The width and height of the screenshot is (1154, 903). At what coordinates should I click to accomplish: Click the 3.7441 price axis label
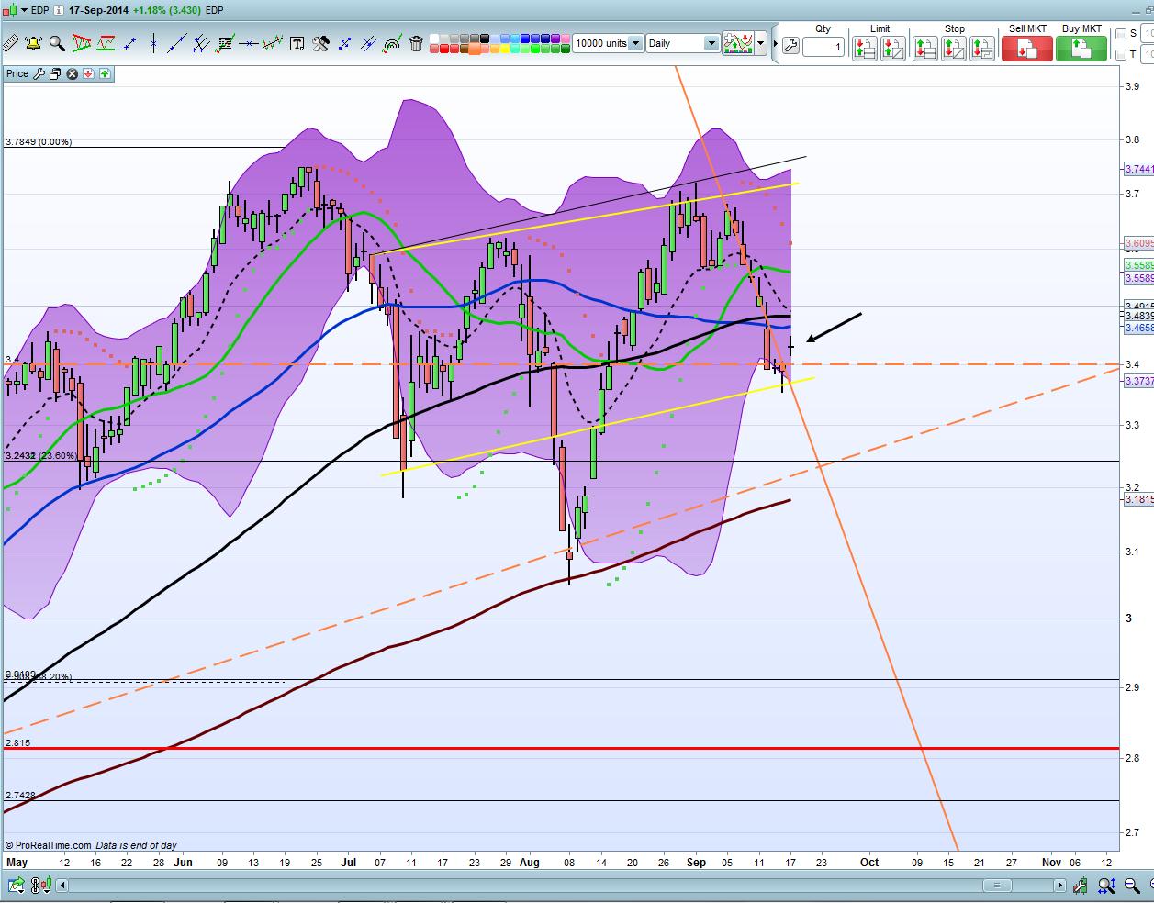pos(1138,169)
